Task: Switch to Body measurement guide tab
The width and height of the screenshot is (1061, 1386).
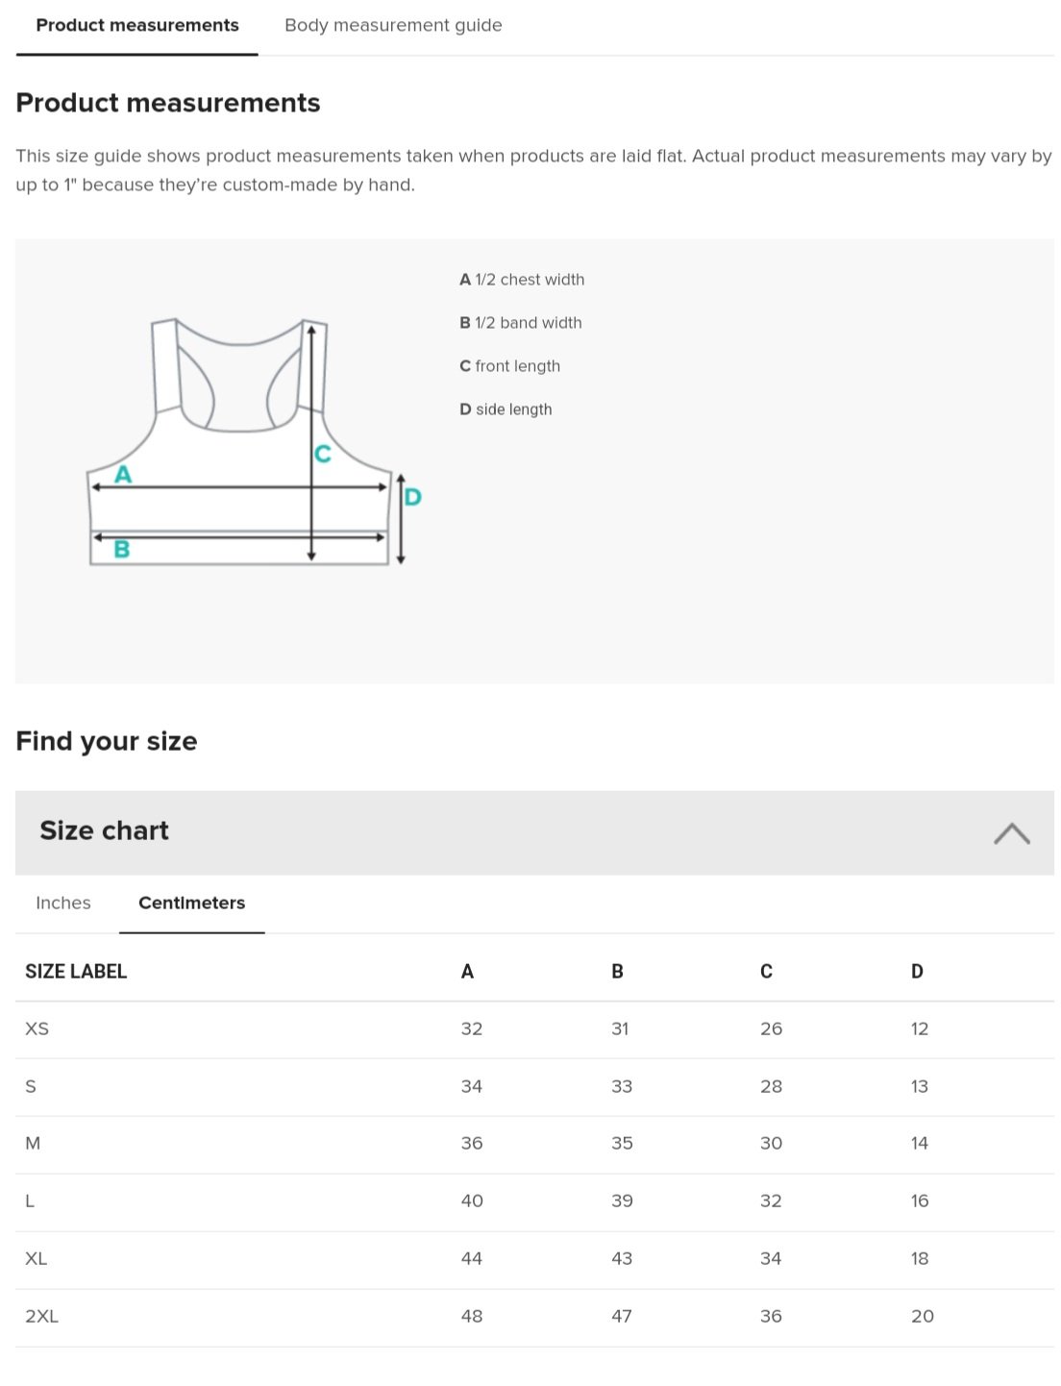Action: coord(393,26)
